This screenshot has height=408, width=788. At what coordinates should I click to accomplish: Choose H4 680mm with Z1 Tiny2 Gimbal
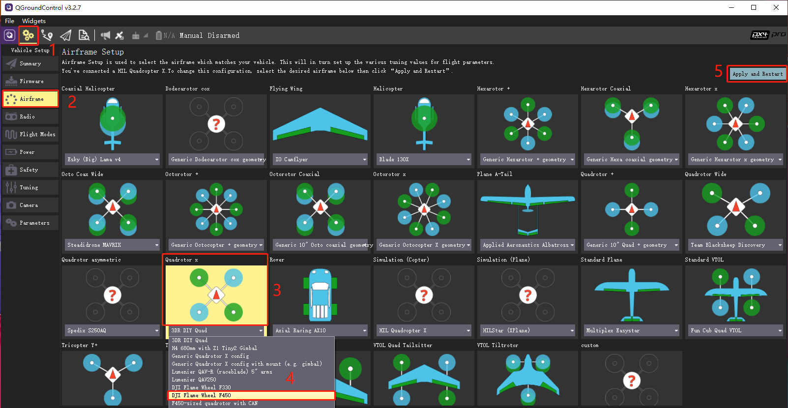pyautogui.click(x=252, y=348)
